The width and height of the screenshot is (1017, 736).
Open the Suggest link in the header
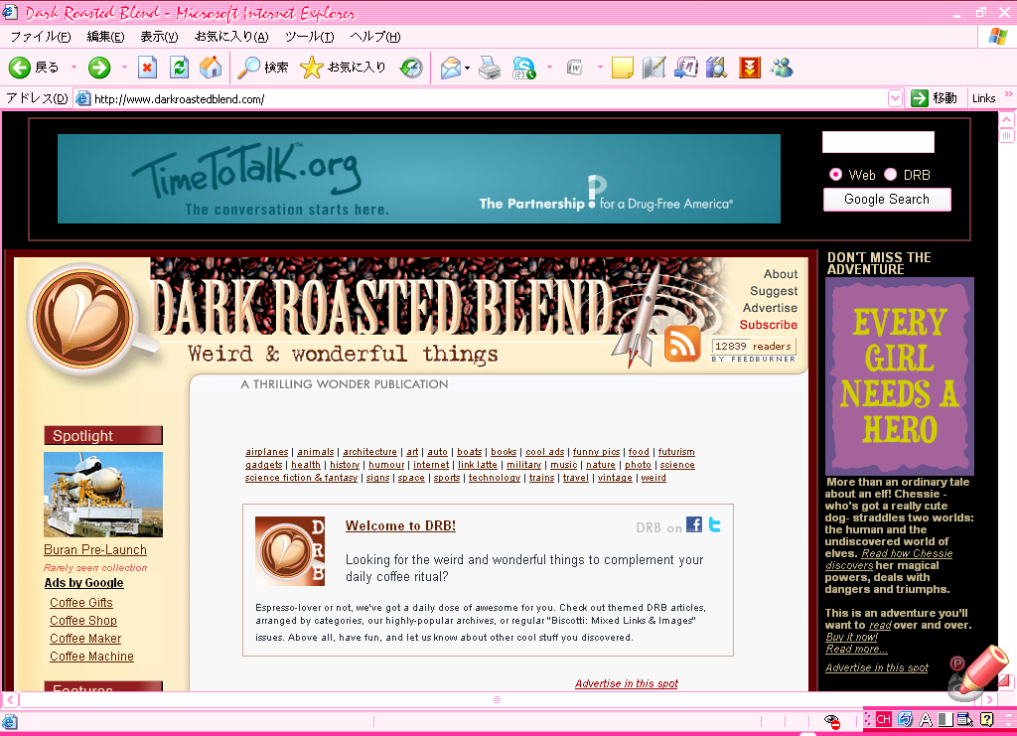(x=774, y=291)
